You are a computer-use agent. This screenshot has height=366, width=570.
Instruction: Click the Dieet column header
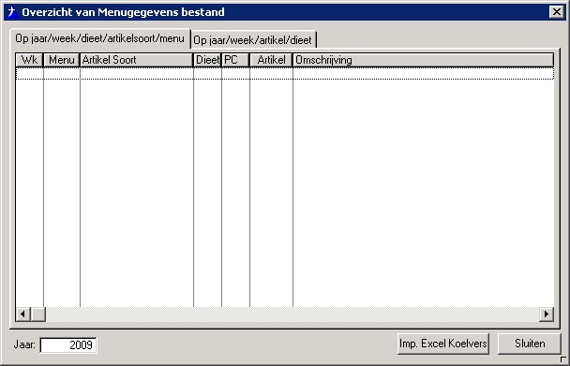(x=207, y=60)
